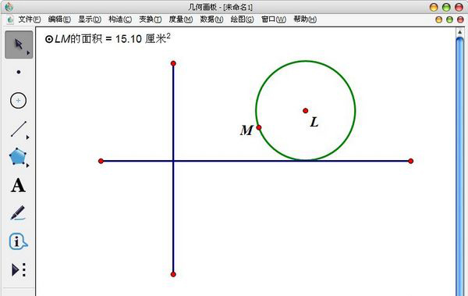The image size is (468, 296).
Task: Select the Straightedge segment tool
Action: 19,129
